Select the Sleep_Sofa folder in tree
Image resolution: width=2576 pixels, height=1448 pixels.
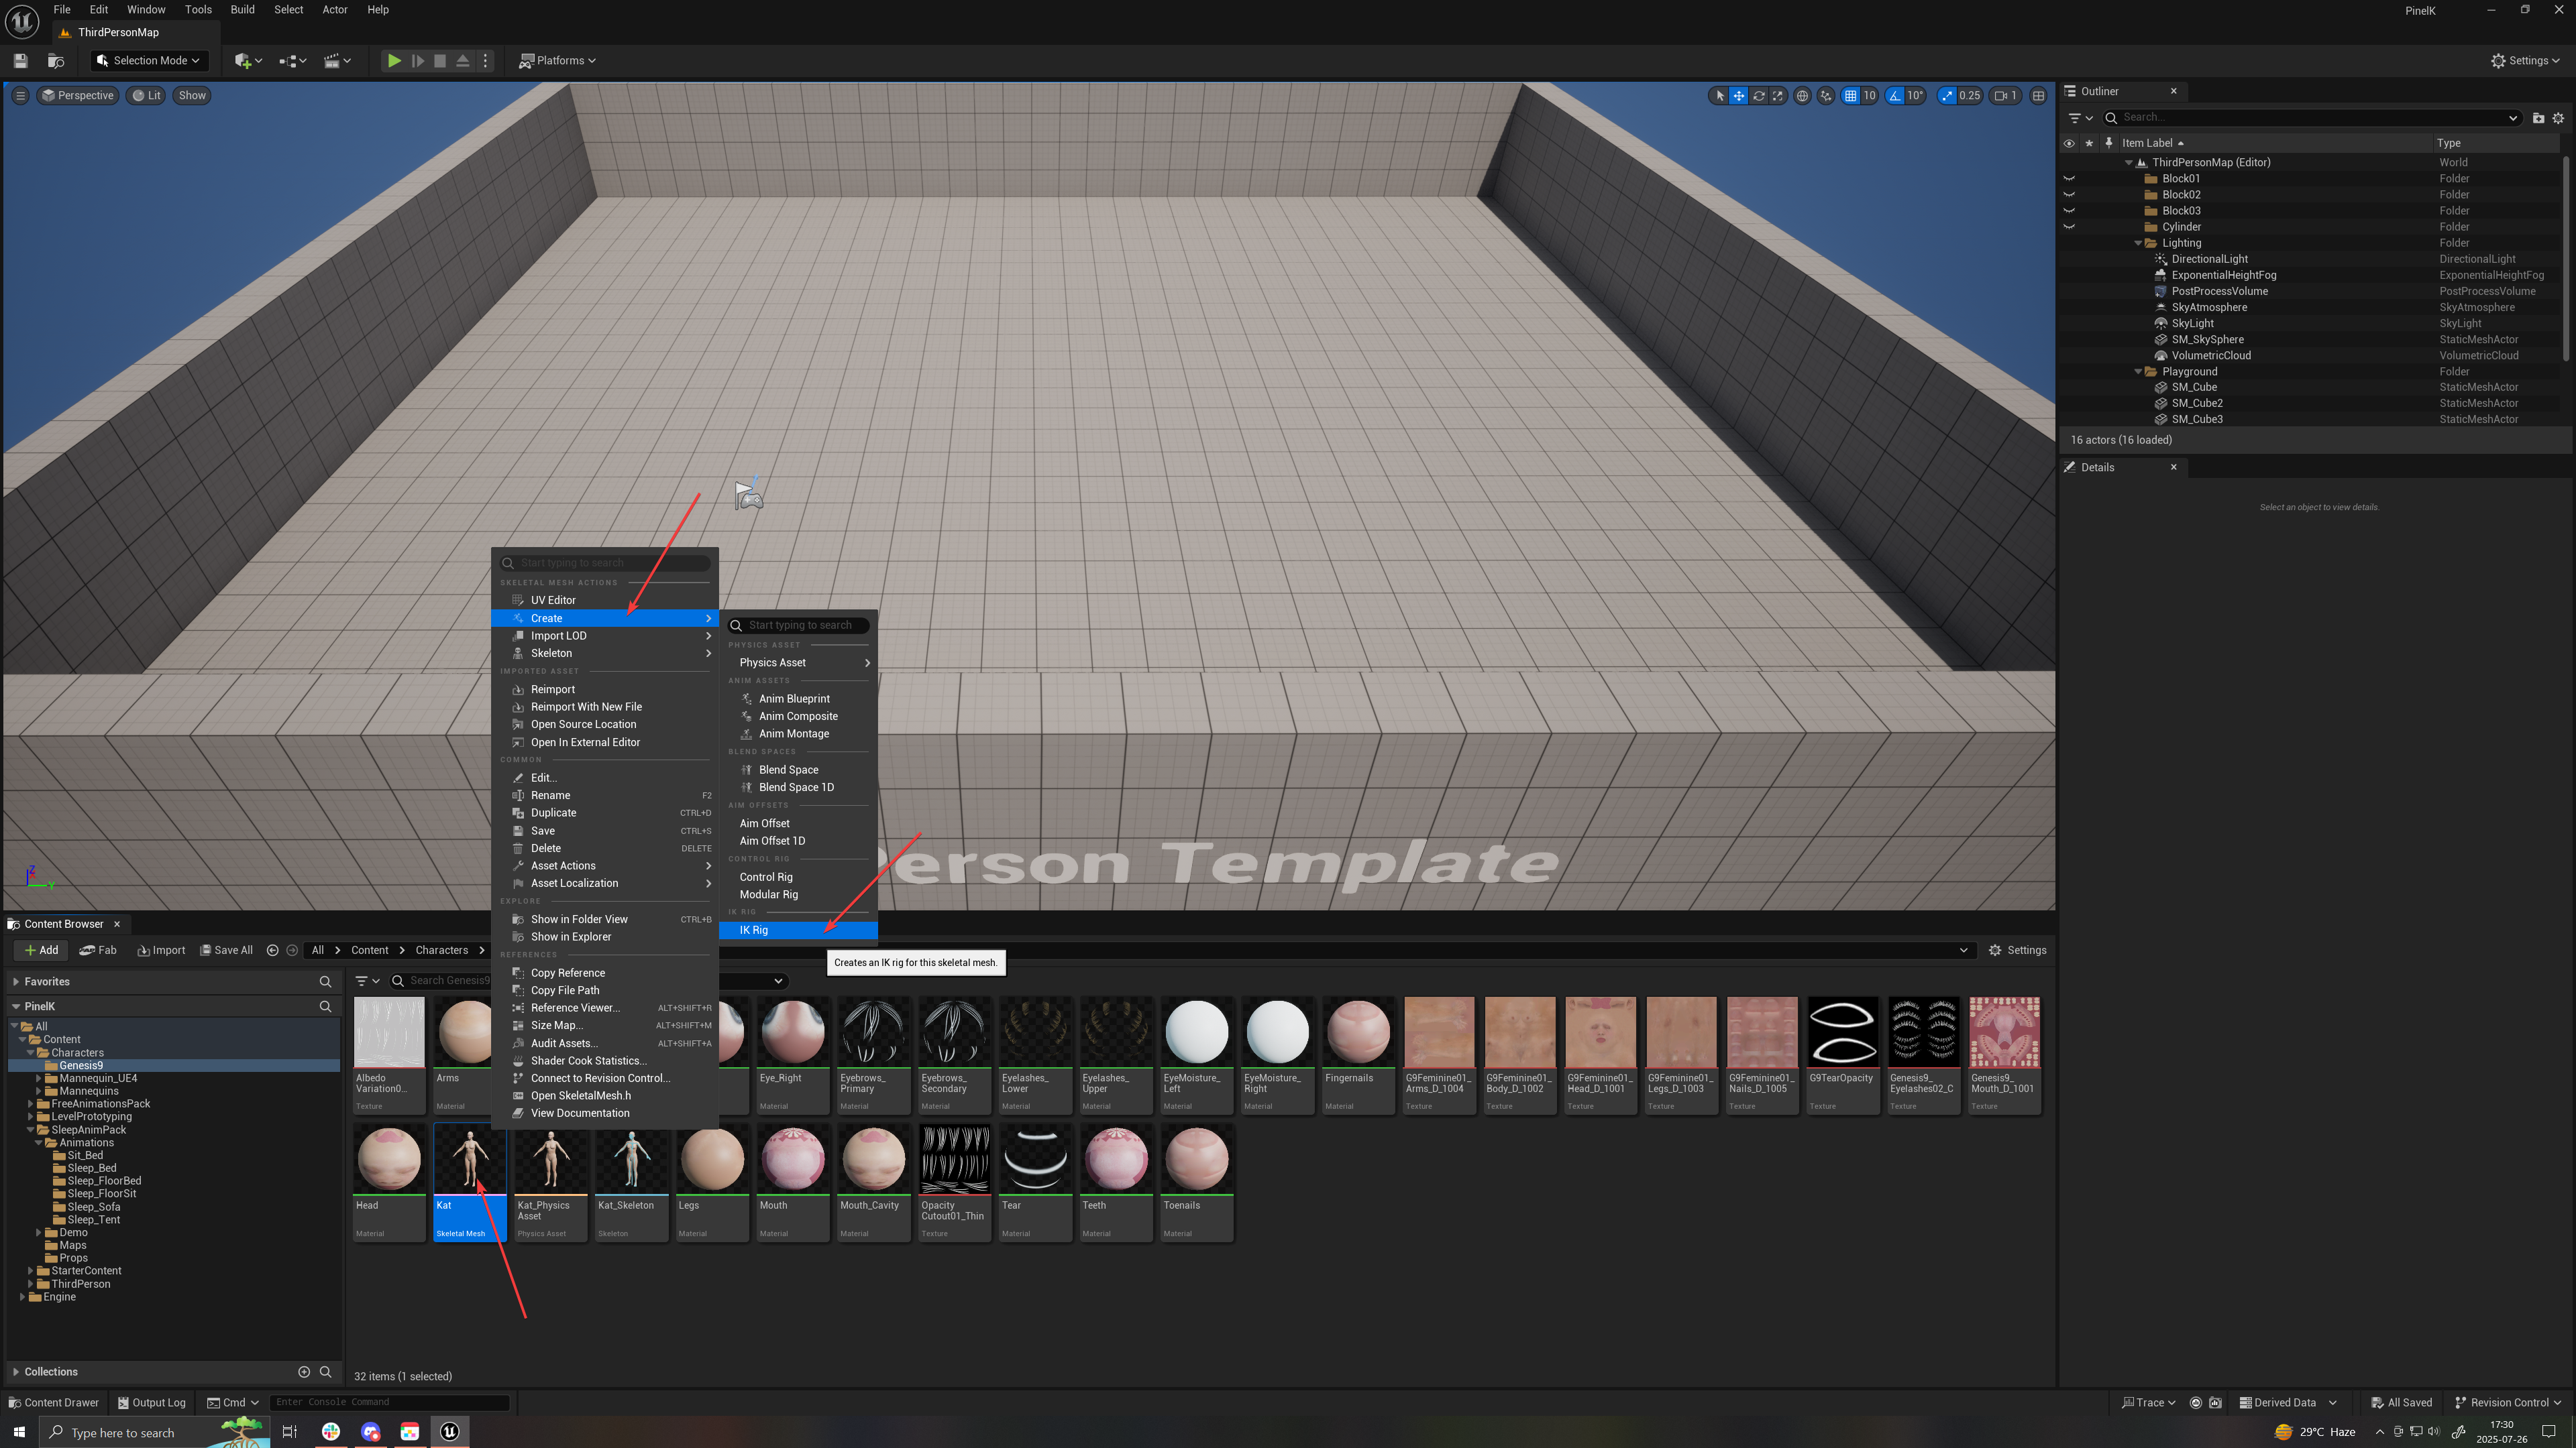[94, 1207]
